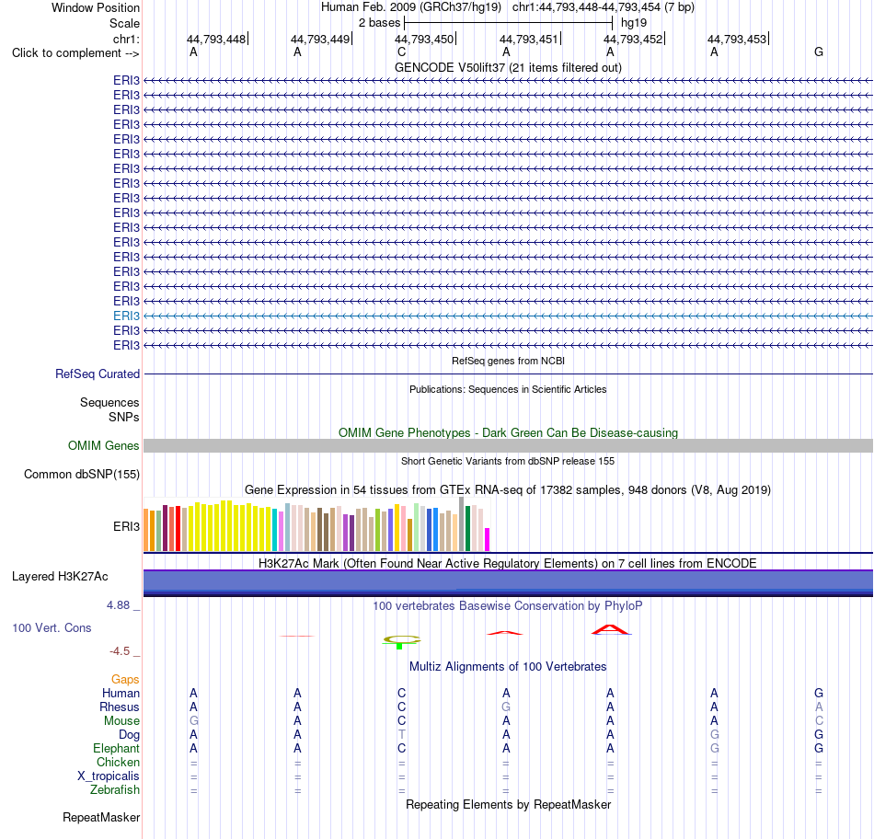Screen dimensions: 874x839
Task: Click the 'Gene Expression in 54 tissues' GTEx title
Action: point(508,490)
